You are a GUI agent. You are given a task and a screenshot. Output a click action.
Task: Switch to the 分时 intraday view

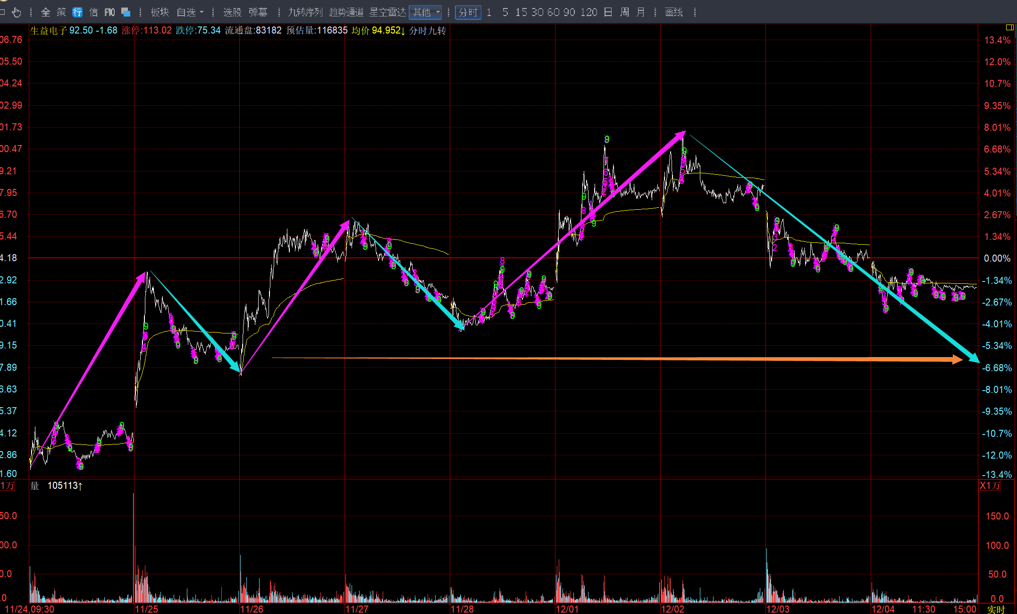coord(468,12)
